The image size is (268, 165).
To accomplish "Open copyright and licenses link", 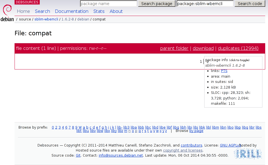I will (x=183, y=150).
